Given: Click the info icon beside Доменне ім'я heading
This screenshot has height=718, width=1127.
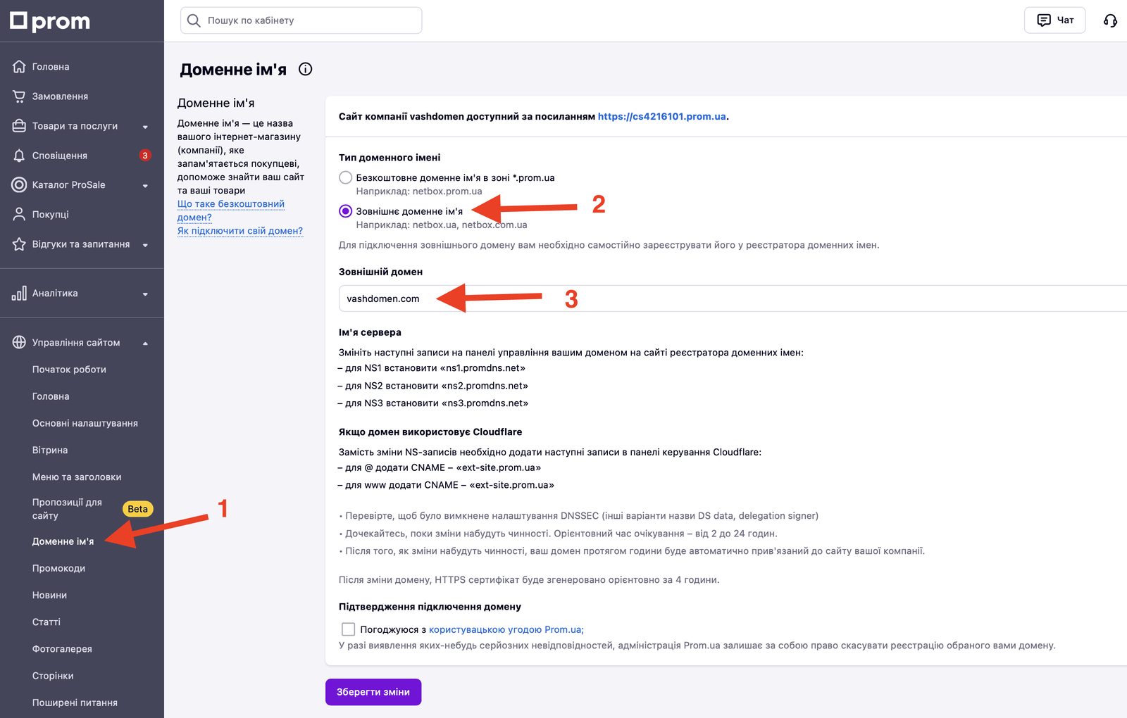Looking at the screenshot, I should [x=305, y=69].
